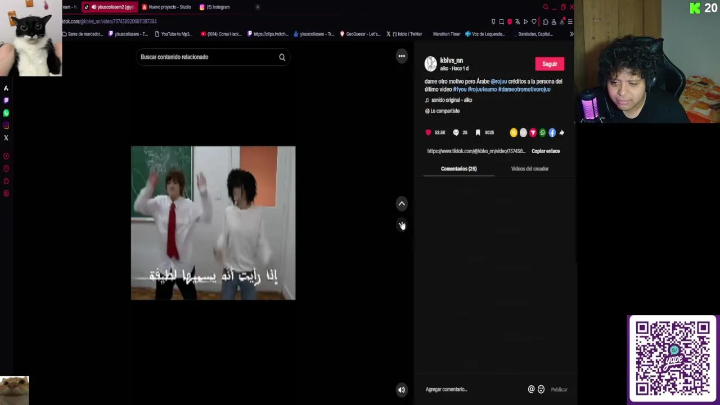Switch to the yisuscollasem2 TikTok browser tab
Image resolution: width=720 pixels, height=405 pixels.
pyautogui.click(x=110, y=7)
